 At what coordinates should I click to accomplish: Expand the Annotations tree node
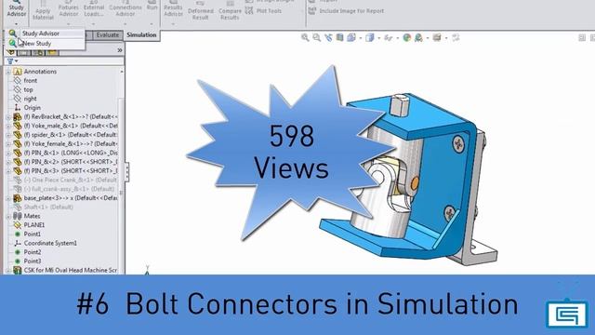coord(8,72)
